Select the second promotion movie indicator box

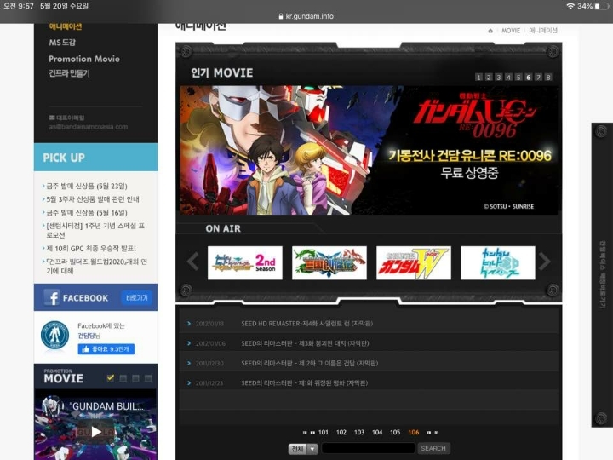(x=123, y=378)
